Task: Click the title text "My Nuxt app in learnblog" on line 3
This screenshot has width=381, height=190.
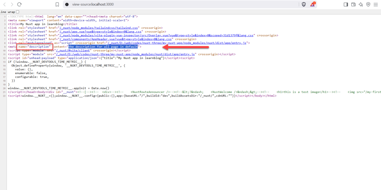Action: (42, 24)
